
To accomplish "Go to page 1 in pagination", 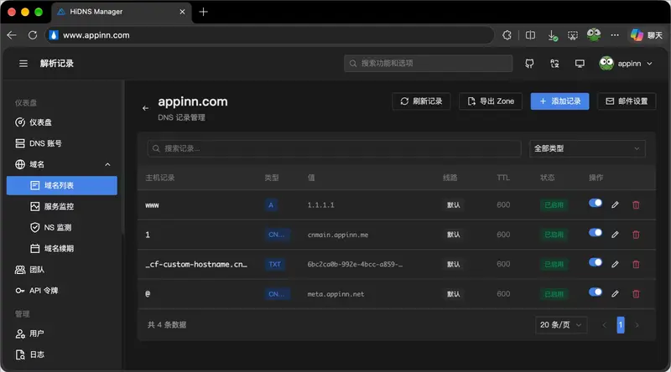I will (621, 325).
